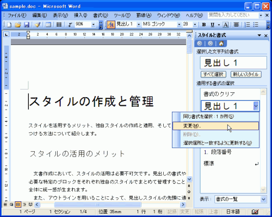Expand the font size 28 dropdown
This screenshot has width=272, height=217.
coord(195,24)
